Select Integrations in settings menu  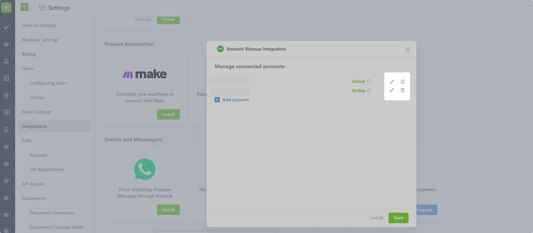(54, 126)
